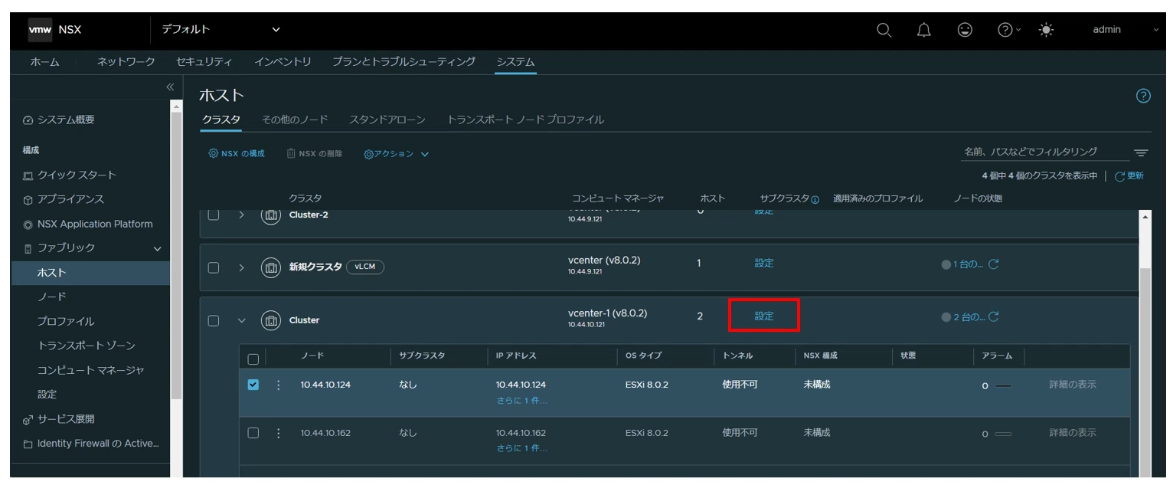Click the feedback smiley icon
This screenshot has width=1173, height=485.
(965, 30)
